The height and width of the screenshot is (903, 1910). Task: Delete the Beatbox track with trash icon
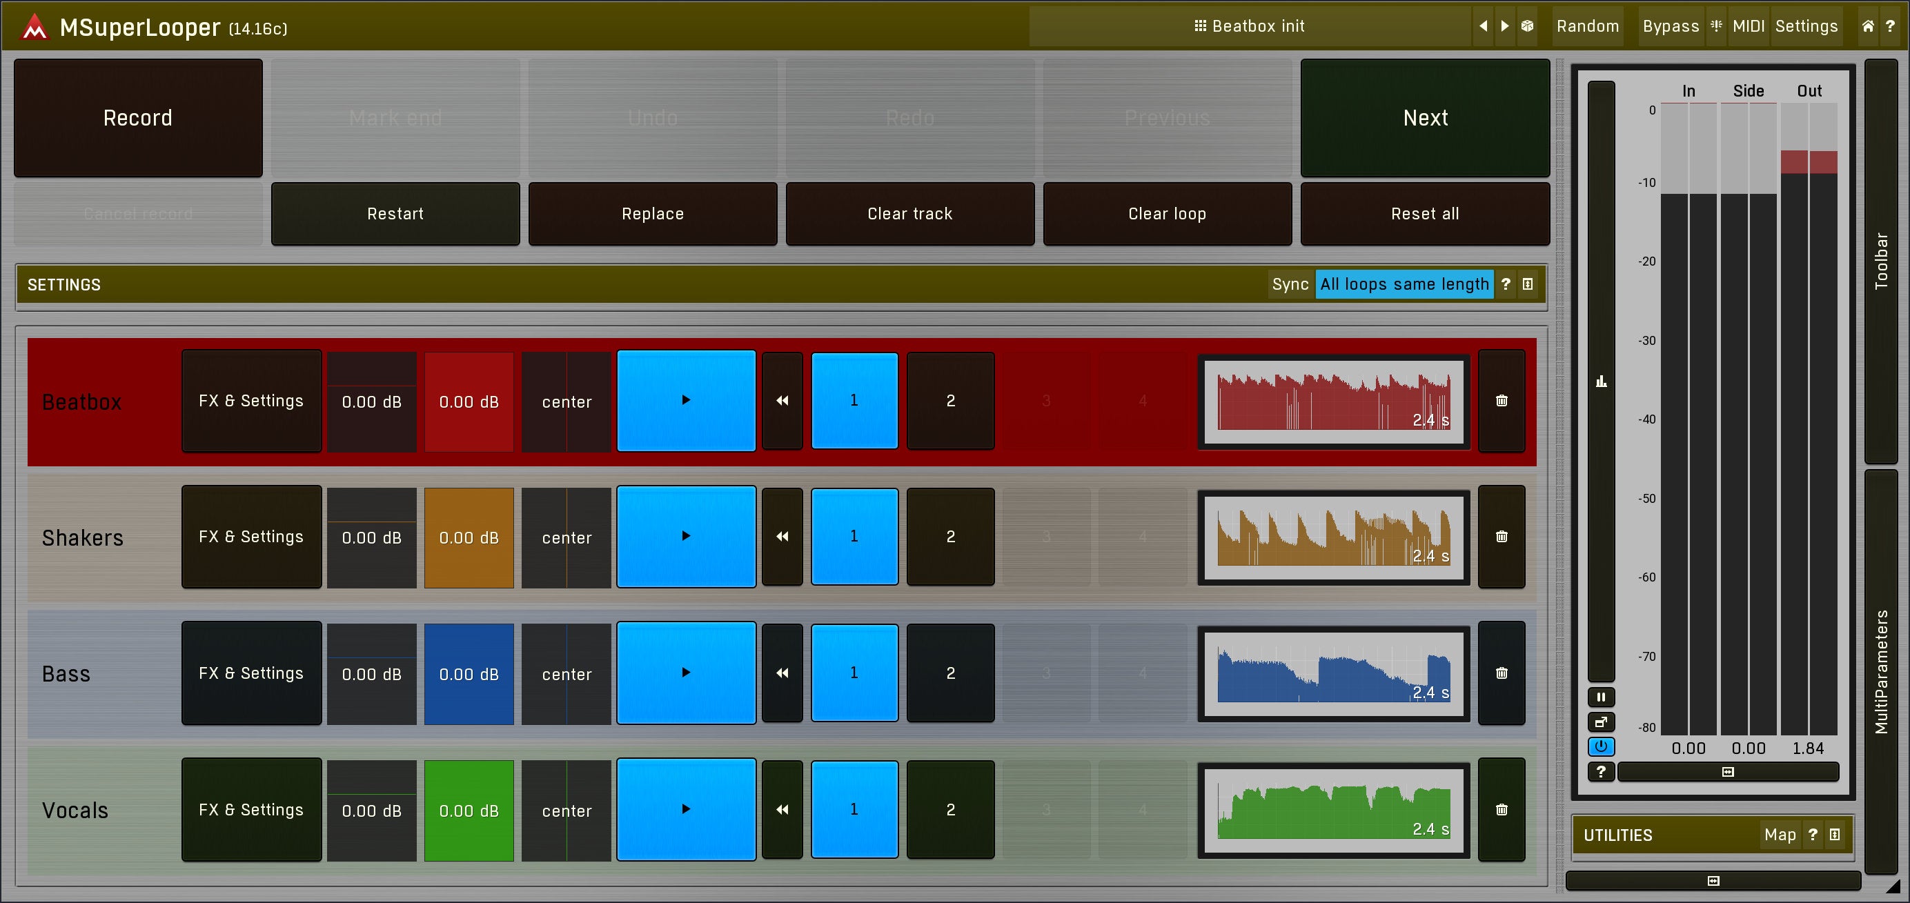click(1501, 401)
